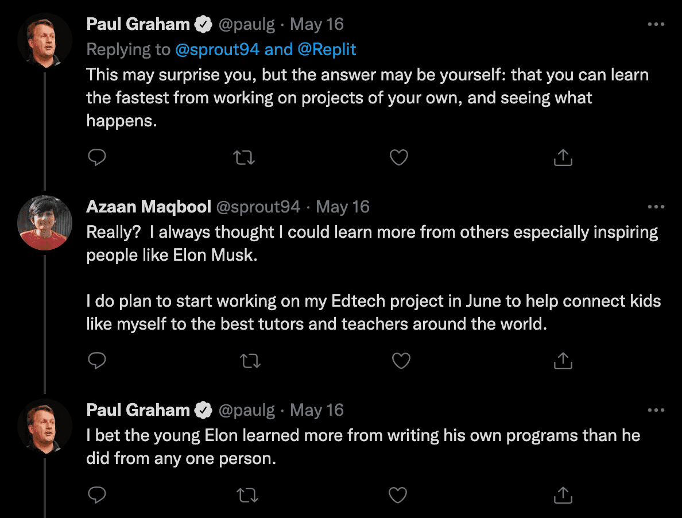Viewport: 682px width, 518px height.
Task: Reply to Paul Graham's first tweet
Action: (97, 157)
